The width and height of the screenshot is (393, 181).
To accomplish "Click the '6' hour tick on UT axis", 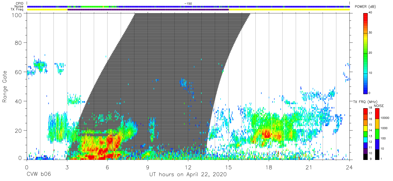I will pyautogui.click(x=108, y=167).
